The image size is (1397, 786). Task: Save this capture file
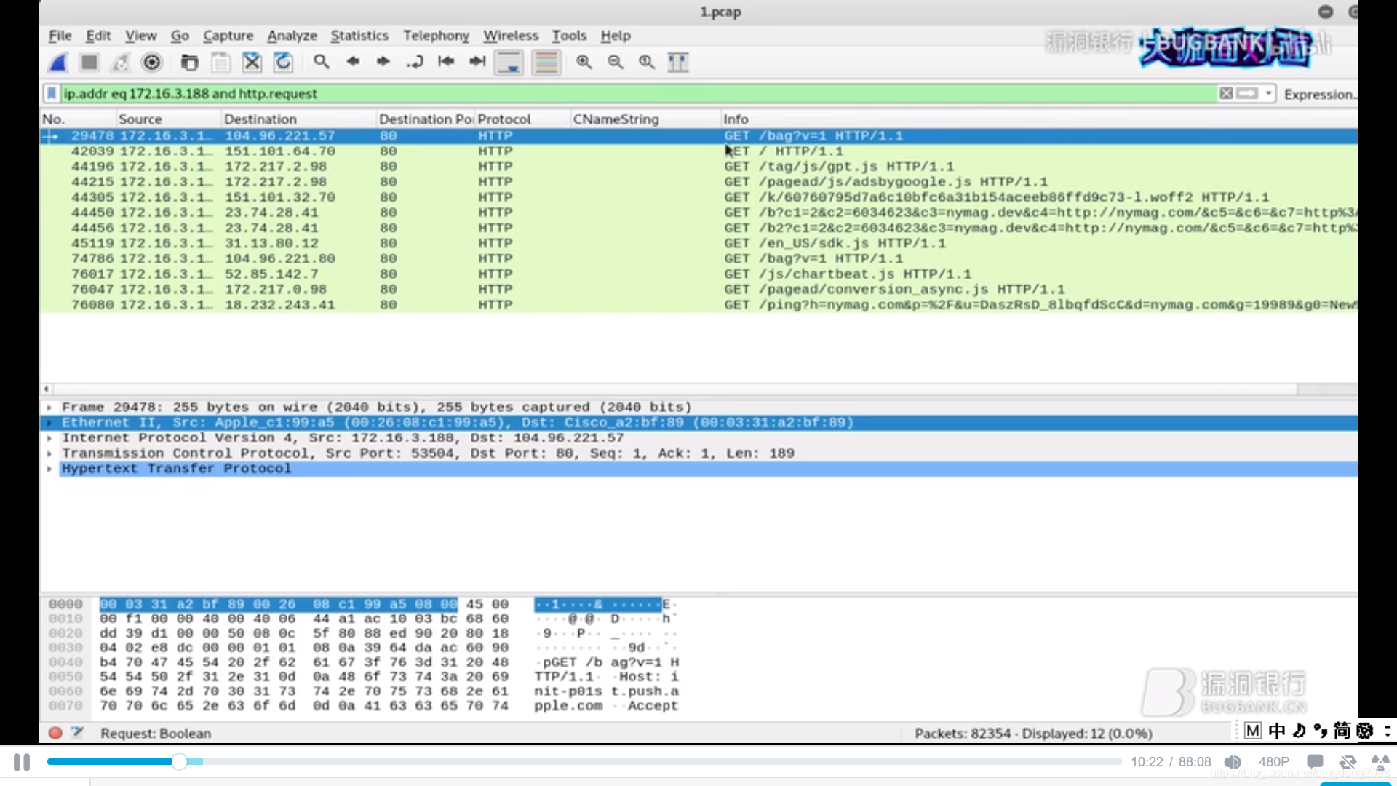point(220,63)
